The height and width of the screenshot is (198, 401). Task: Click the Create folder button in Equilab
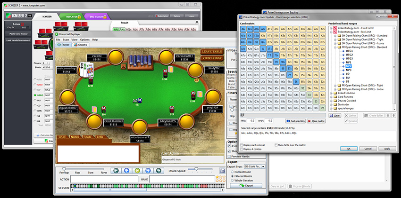[374, 116]
